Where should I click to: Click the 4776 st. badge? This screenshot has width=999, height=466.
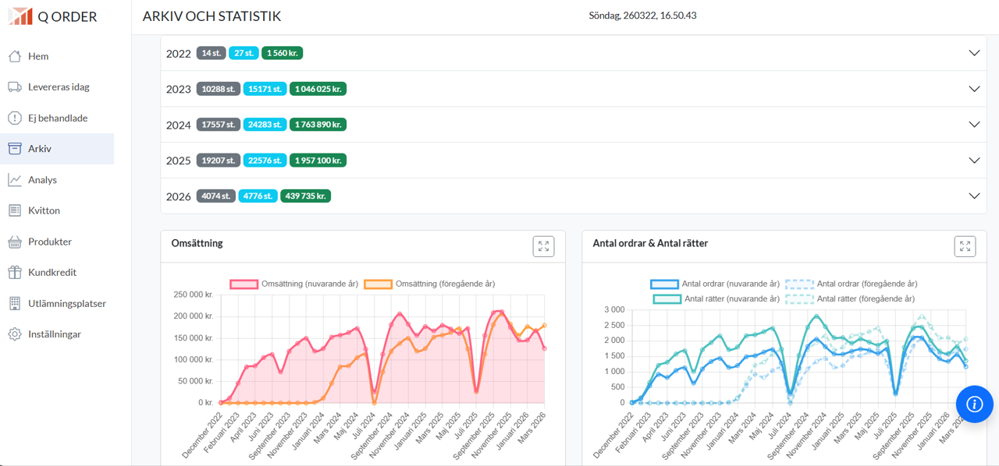tap(258, 196)
